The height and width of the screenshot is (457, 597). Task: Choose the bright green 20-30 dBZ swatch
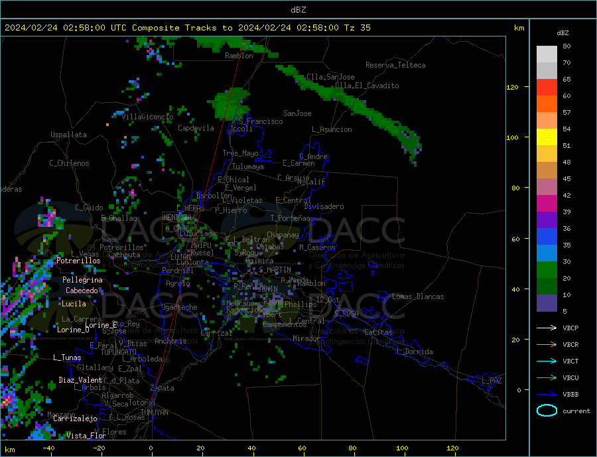click(547, 270)
